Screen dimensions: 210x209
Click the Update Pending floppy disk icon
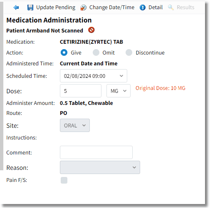(x=30, y=7)
